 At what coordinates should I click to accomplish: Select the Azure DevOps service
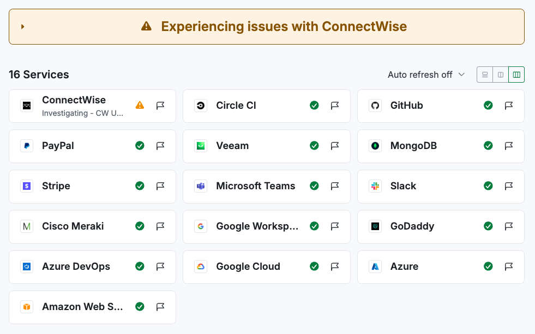tap(76, 267)
